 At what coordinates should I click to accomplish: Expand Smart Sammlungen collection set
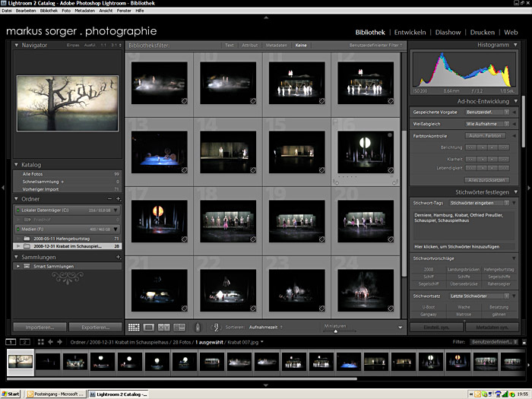pos(18,266)
